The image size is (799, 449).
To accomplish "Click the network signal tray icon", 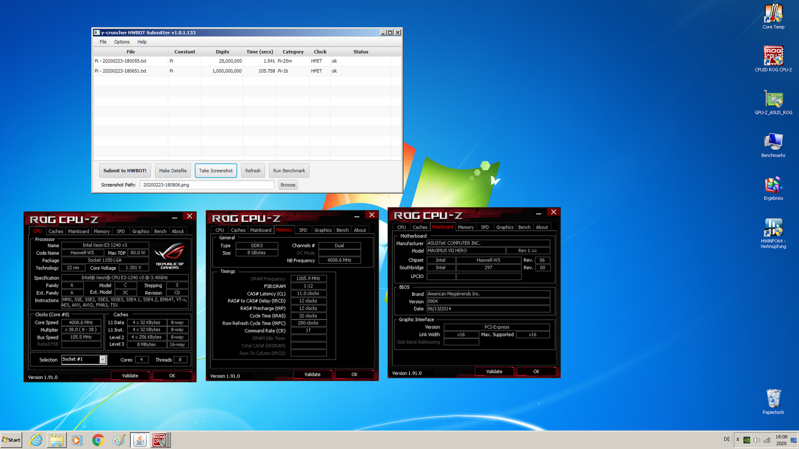I will 767,440.
